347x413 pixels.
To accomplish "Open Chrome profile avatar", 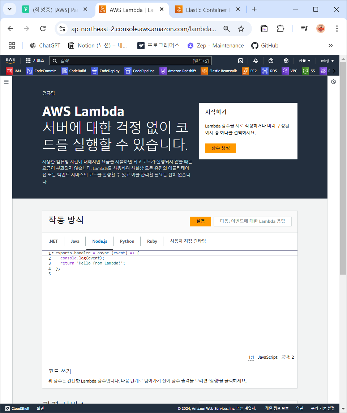I will point(321,29).
